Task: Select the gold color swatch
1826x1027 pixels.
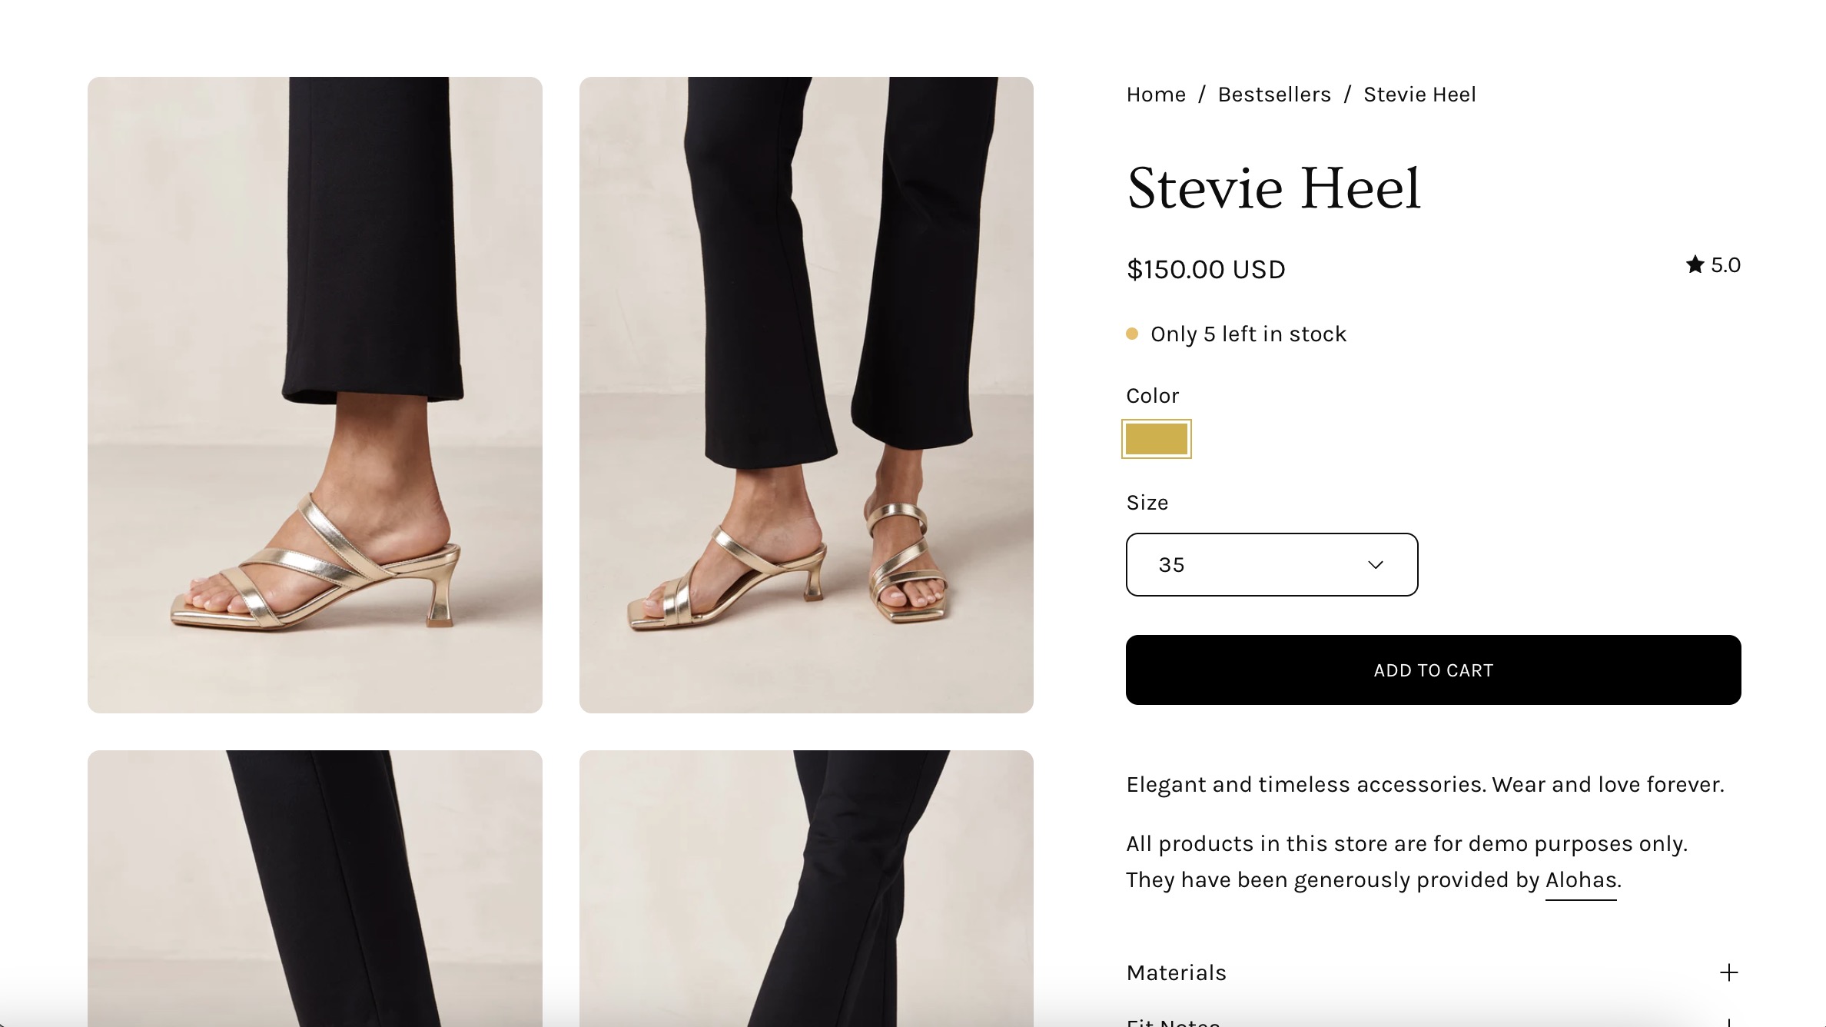Action: click(1156, 439)
